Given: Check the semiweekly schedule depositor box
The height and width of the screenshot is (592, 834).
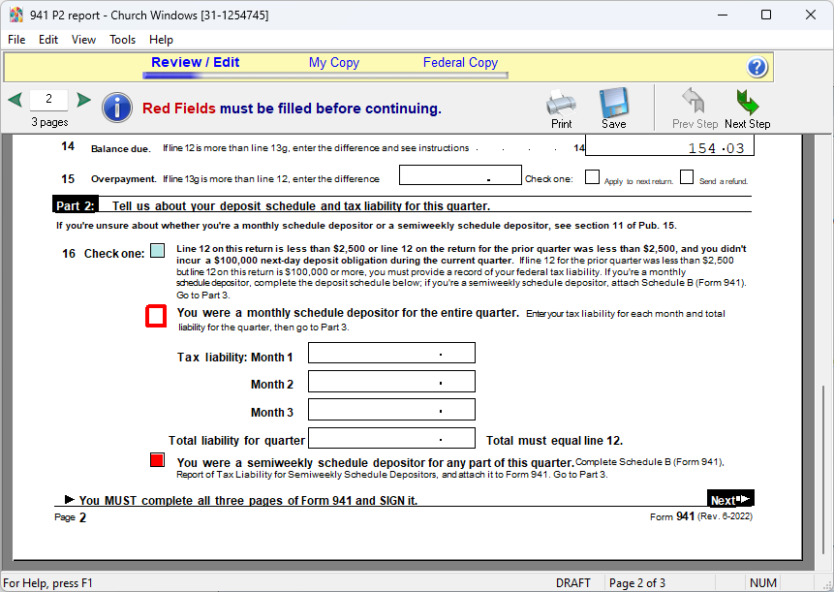Looking at the screenshot, I should coord(157,461).
